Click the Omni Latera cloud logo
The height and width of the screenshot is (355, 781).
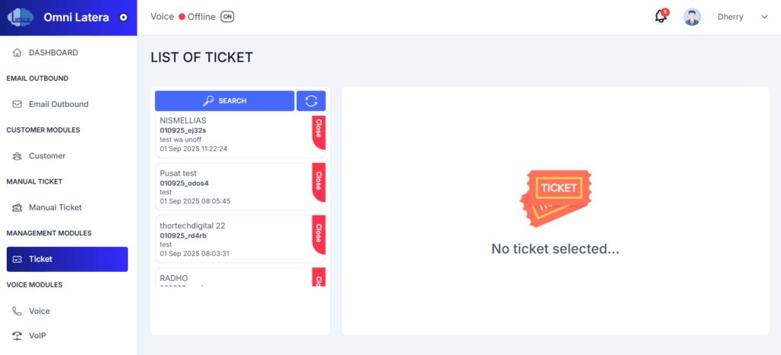(21, 17)
